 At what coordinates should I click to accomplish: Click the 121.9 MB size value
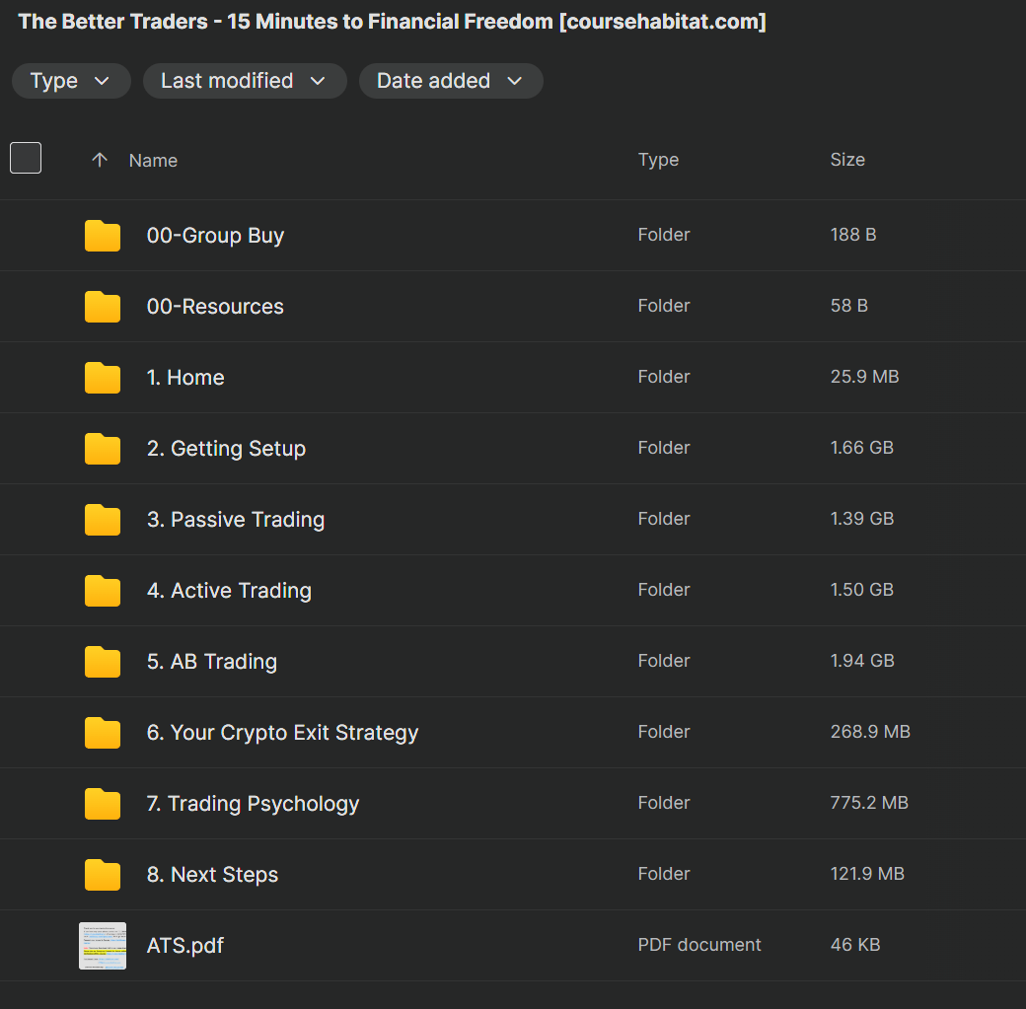pyautogui.click(x=867, y=874)
